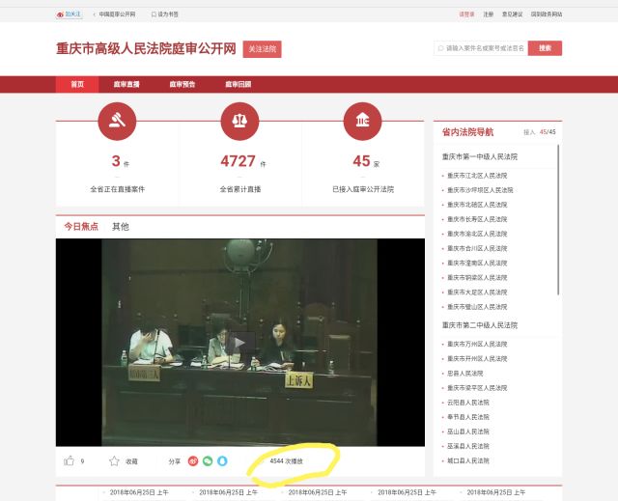Screen dimensions: 618x501
Task: Click the Weibo 加关注 follow icon
Action: (69, 14)
